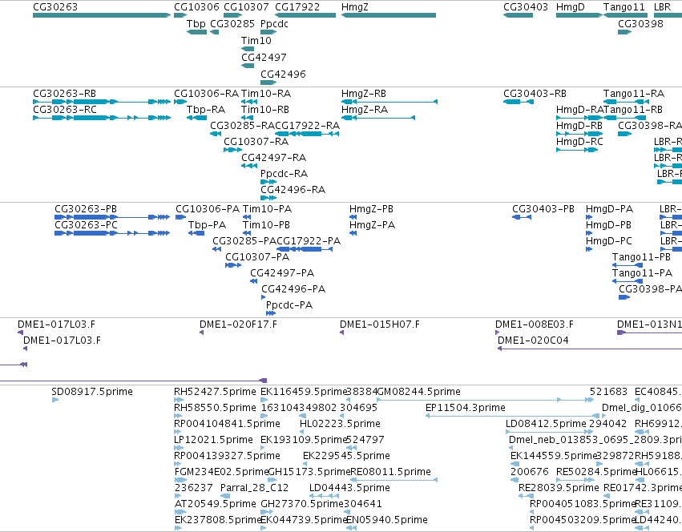682x532 pixels.
Task: Select the EP11504.3prime EST label
Action: coord(466,409)
